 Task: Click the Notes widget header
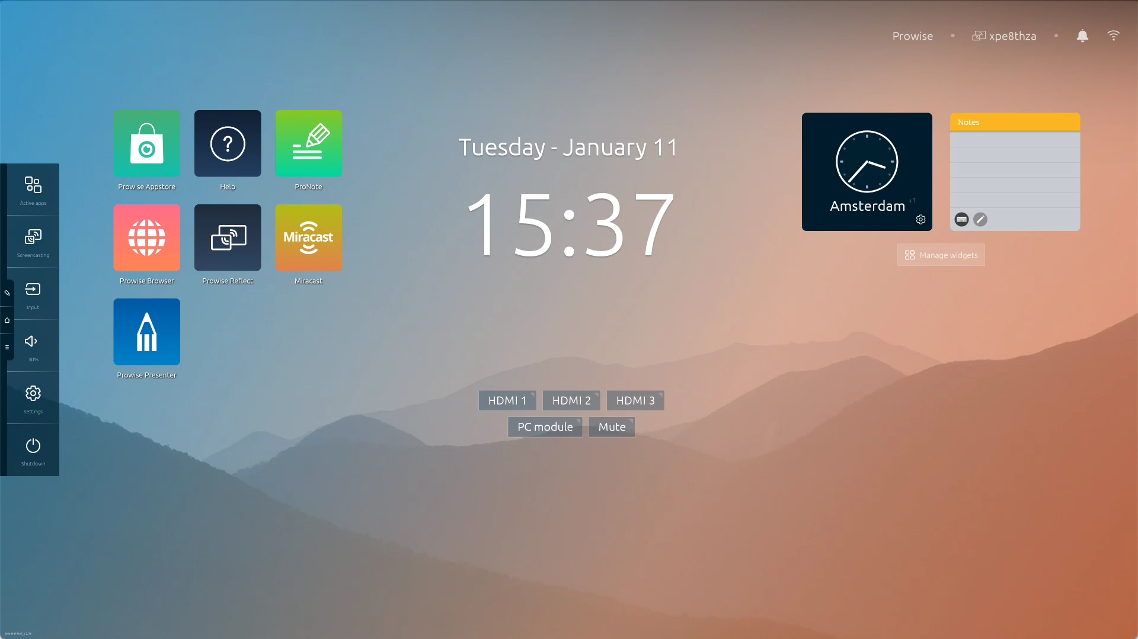coord(1015,122)
